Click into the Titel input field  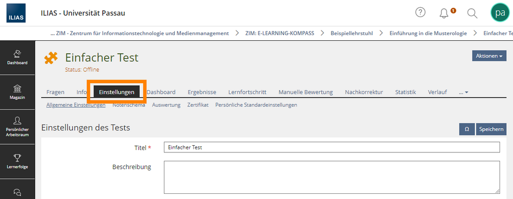(x=332, y=147)
